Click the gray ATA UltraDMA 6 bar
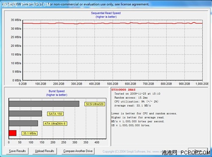The height and width of the screenshot is (157, 212). pyautogui.click(x=23, y=123)
